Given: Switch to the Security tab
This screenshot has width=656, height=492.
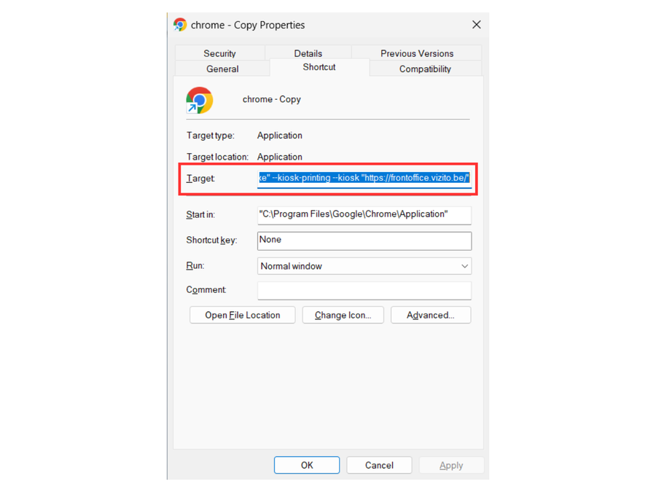Looking at the screenshot, I should coord(219,53).
